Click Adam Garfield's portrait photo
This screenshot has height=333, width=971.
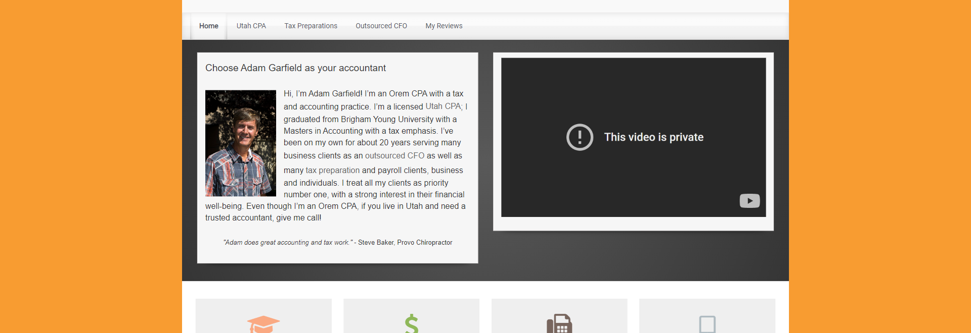tap(241, 143)
